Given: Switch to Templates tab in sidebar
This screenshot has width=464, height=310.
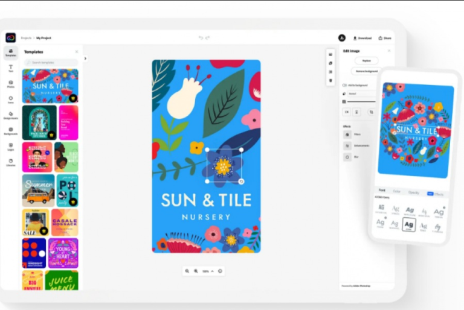Looking at the screenshot, I should [x=10, y=52].
